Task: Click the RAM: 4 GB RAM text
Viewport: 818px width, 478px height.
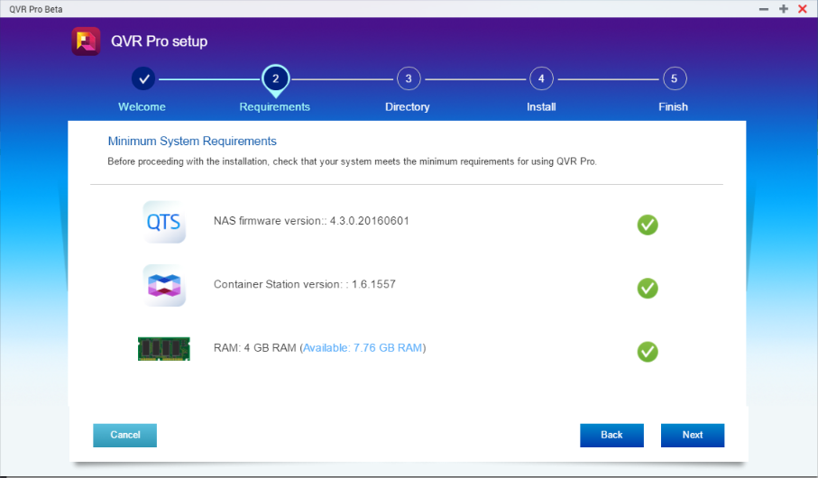Action: pyautogui.click(x=254, y=348)
